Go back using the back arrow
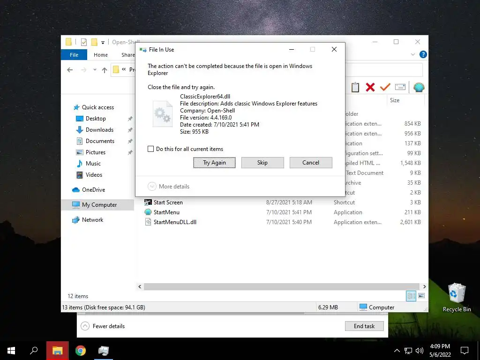Screen dimensions: 480x360 [x=70, y=70]
